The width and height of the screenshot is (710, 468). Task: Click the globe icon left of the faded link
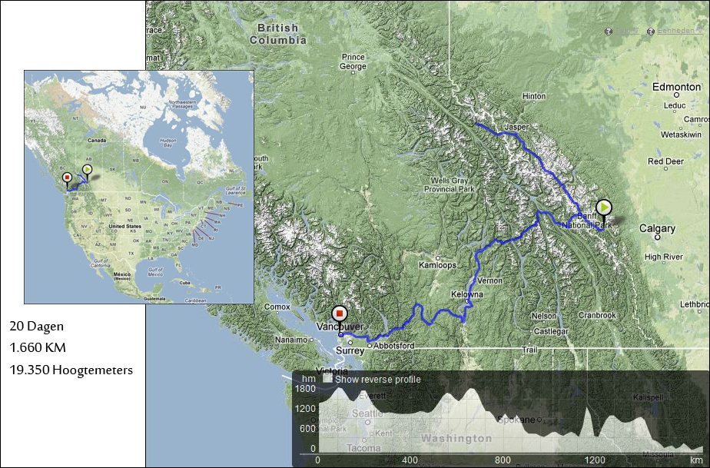(x=608, y=32)
